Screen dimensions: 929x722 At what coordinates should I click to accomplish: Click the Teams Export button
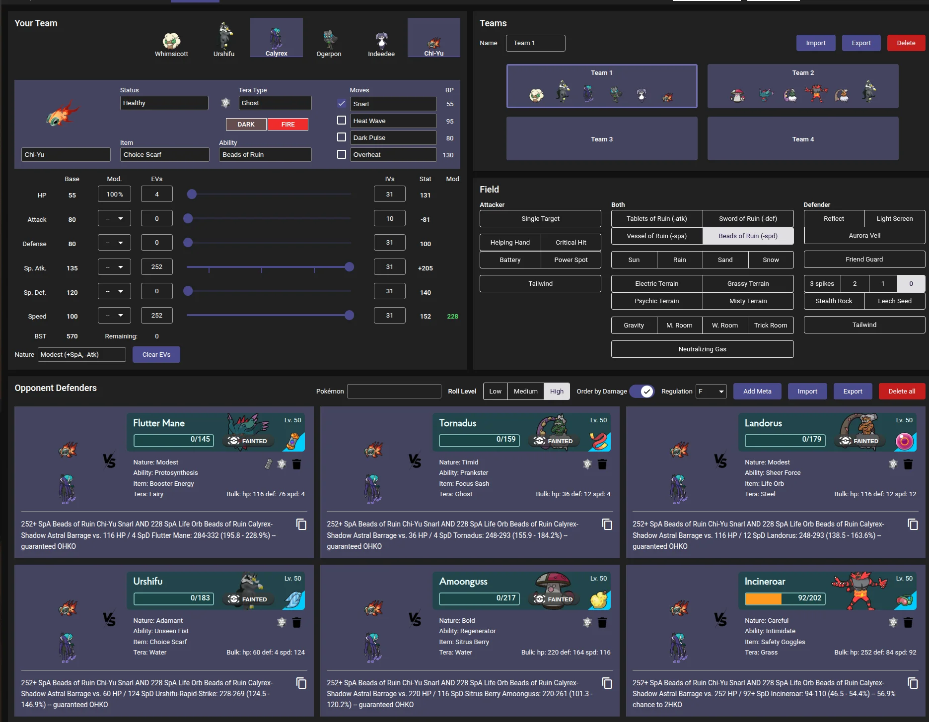pyautogui.click(x=861, y=43)
